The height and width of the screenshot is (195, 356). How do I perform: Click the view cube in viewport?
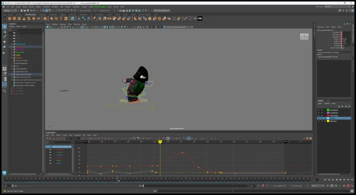(x=304, y=36)
